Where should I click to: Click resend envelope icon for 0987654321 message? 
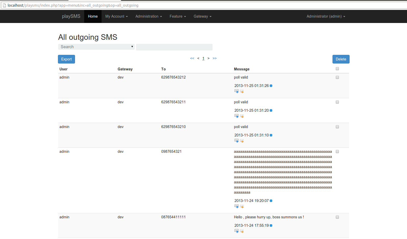pos(237,206)
